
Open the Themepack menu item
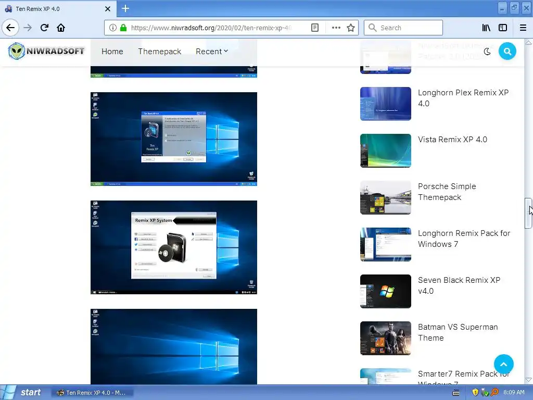tap(159, 52)
